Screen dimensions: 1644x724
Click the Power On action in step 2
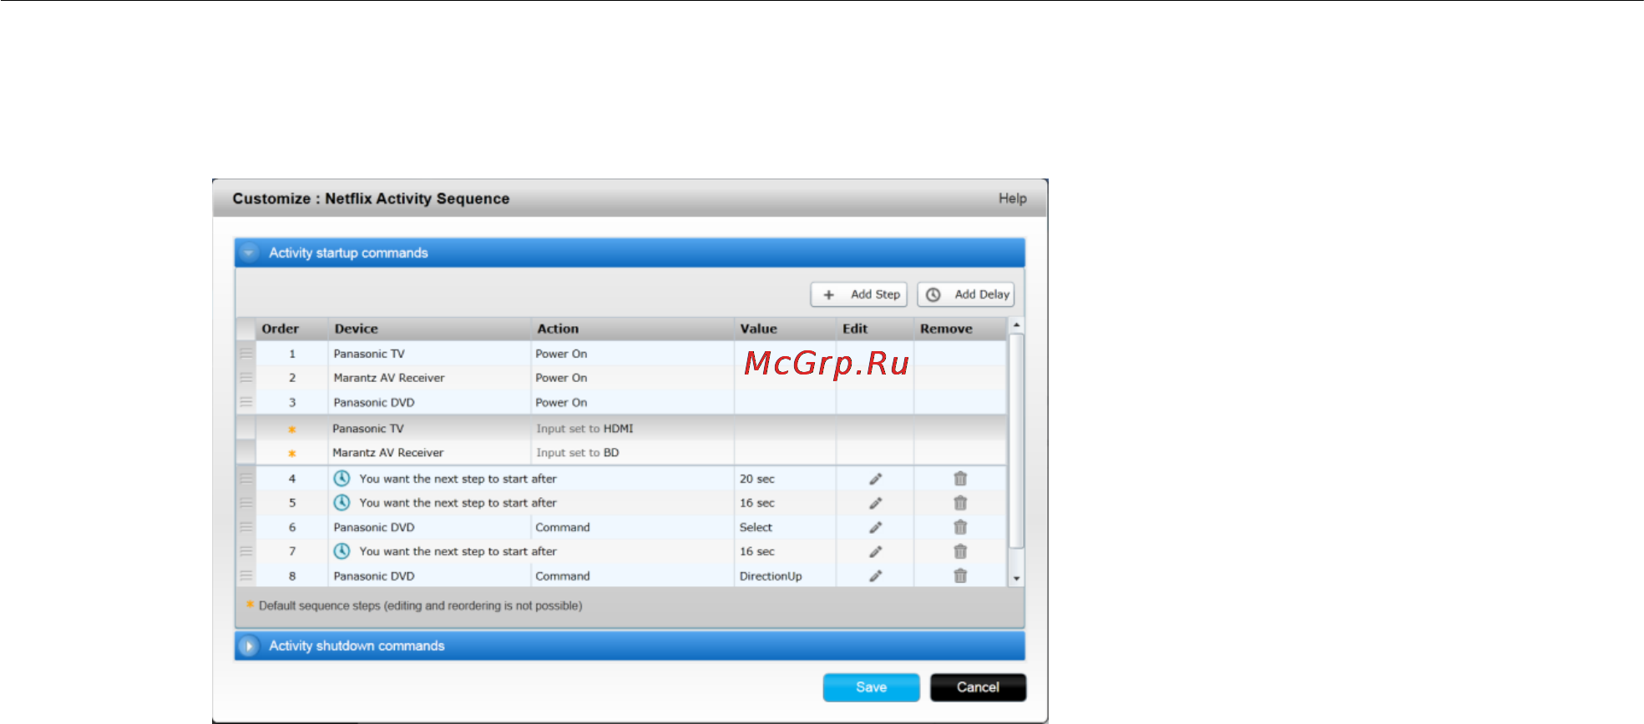click(561, 378)
